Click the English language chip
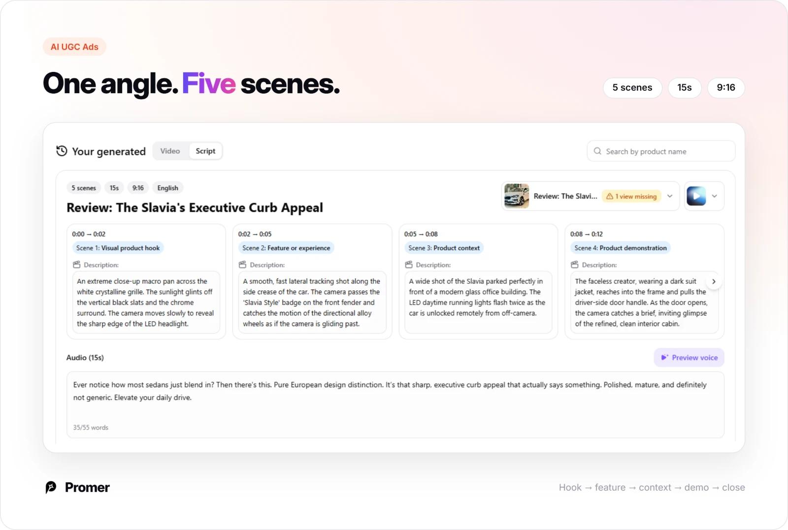 [x=168, y=188]
